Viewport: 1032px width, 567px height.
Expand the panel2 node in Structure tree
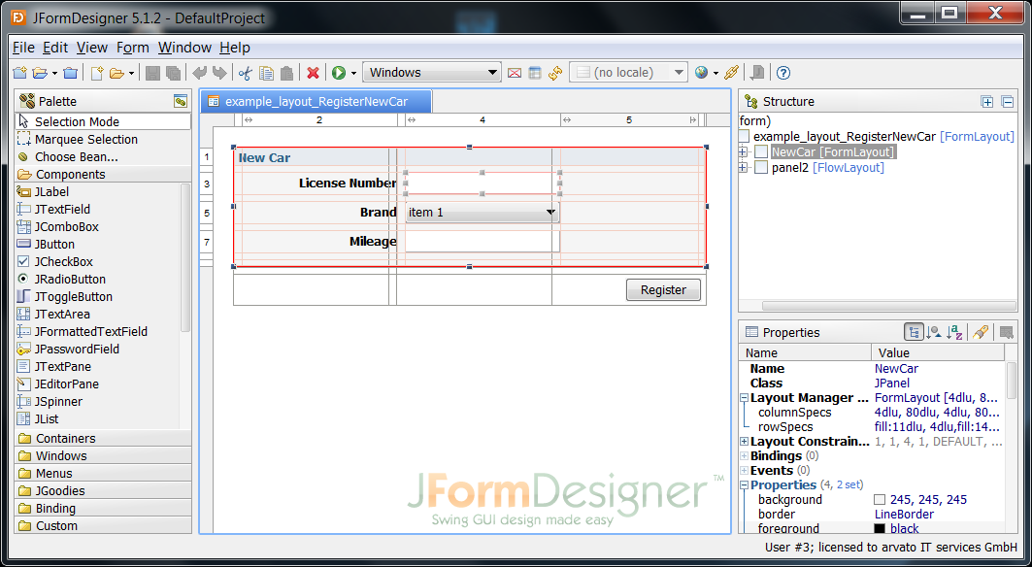[x=743, y=168]
